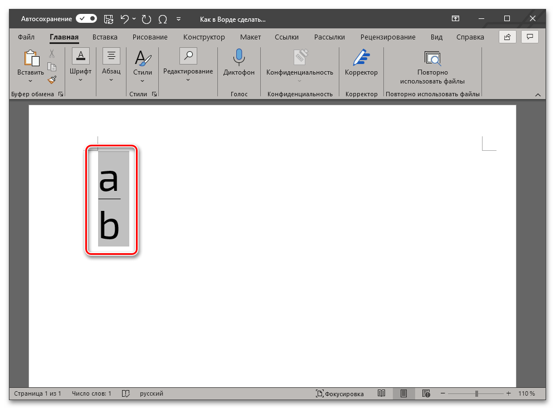Click Повторно использовать файлы icon

click(432, 57)
